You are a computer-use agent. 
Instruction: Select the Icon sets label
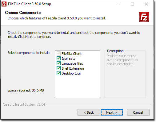tap(68, 59)
